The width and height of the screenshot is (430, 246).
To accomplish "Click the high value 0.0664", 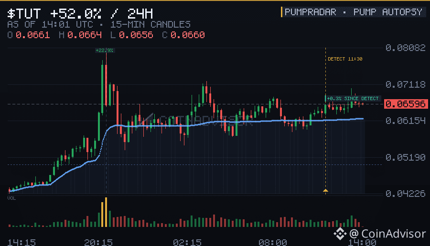I will [84, 35].
